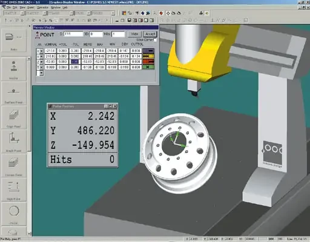Click the wheel rim model in graphics view
The height and width of the screenshot is (242, 310).
click(180, 153)
